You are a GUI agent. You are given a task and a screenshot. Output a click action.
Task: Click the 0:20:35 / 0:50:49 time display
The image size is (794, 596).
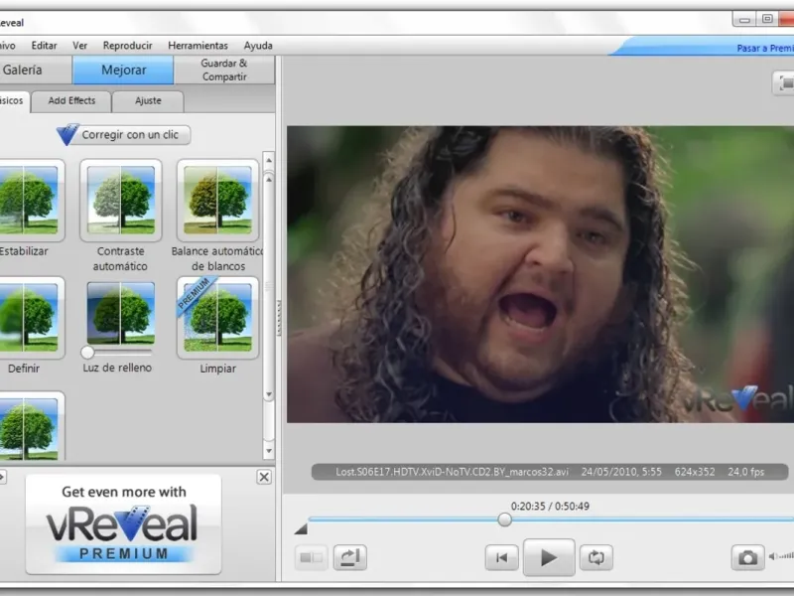[550, 507]
